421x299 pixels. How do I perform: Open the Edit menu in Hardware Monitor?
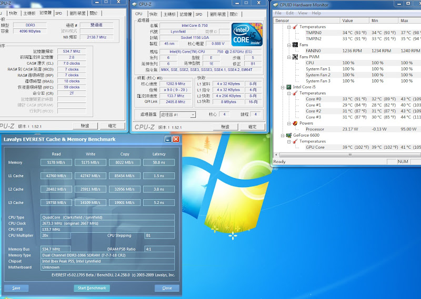tap(290, 13)
